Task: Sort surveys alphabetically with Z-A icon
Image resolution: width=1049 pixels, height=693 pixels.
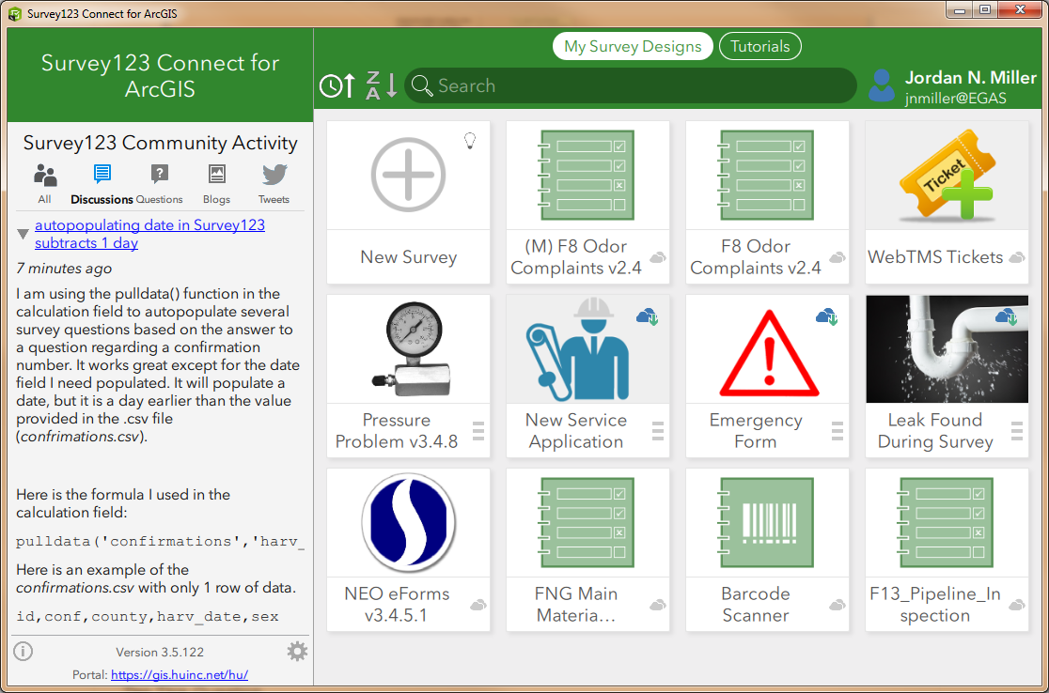Action: pos(382,85)
